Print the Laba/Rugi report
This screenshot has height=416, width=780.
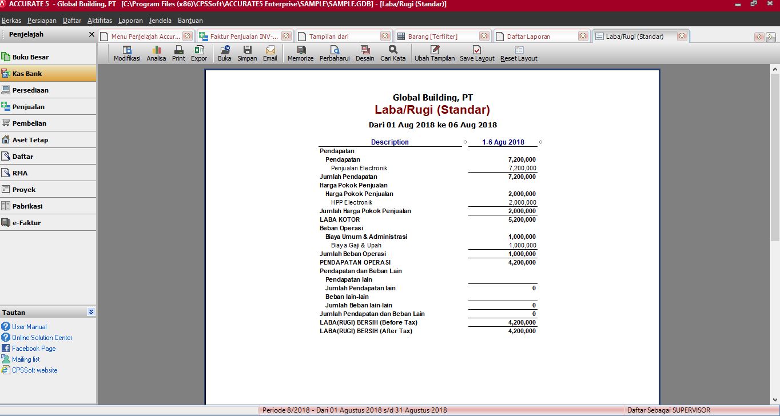(178, 53)
